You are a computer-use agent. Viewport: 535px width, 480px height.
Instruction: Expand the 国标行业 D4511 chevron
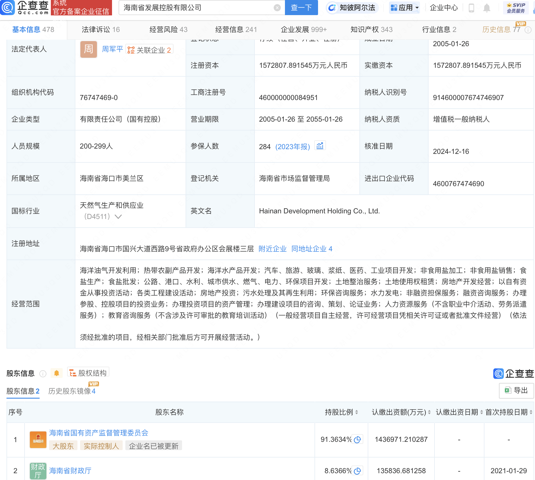[x=118, y=217]
